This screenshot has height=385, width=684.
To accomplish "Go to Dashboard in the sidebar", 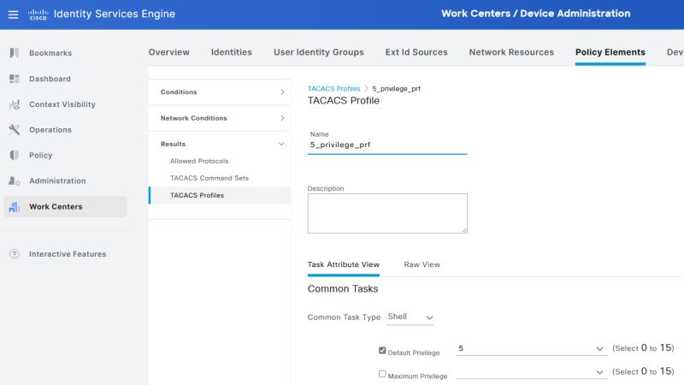I will tap(50, 79).
